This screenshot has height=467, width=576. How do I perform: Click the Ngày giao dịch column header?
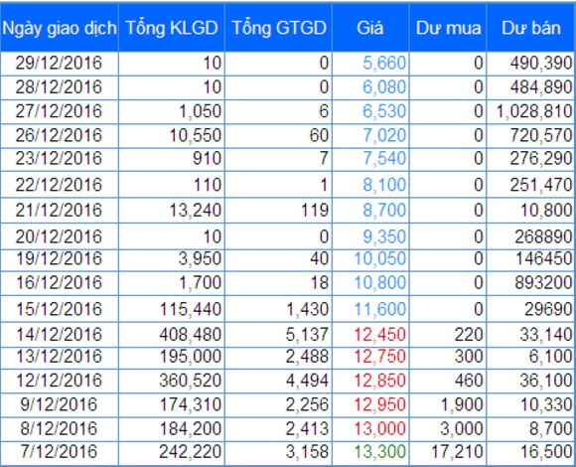coord(60,28)
